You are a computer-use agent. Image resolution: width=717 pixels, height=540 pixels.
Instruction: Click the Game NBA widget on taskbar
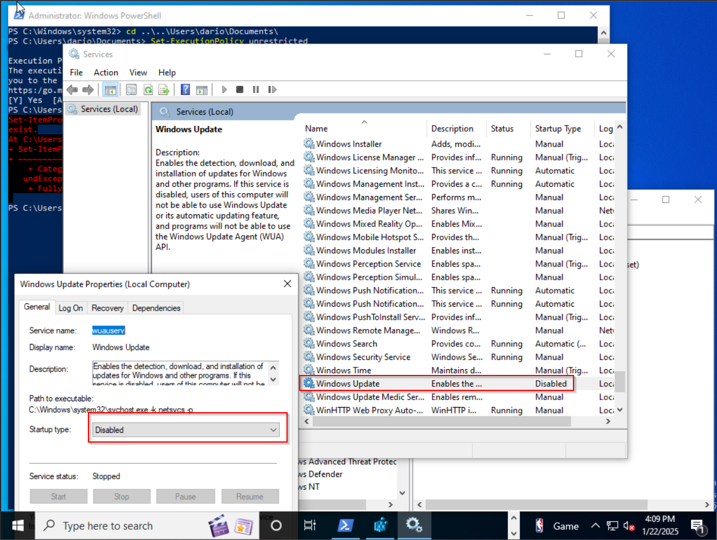556,526
